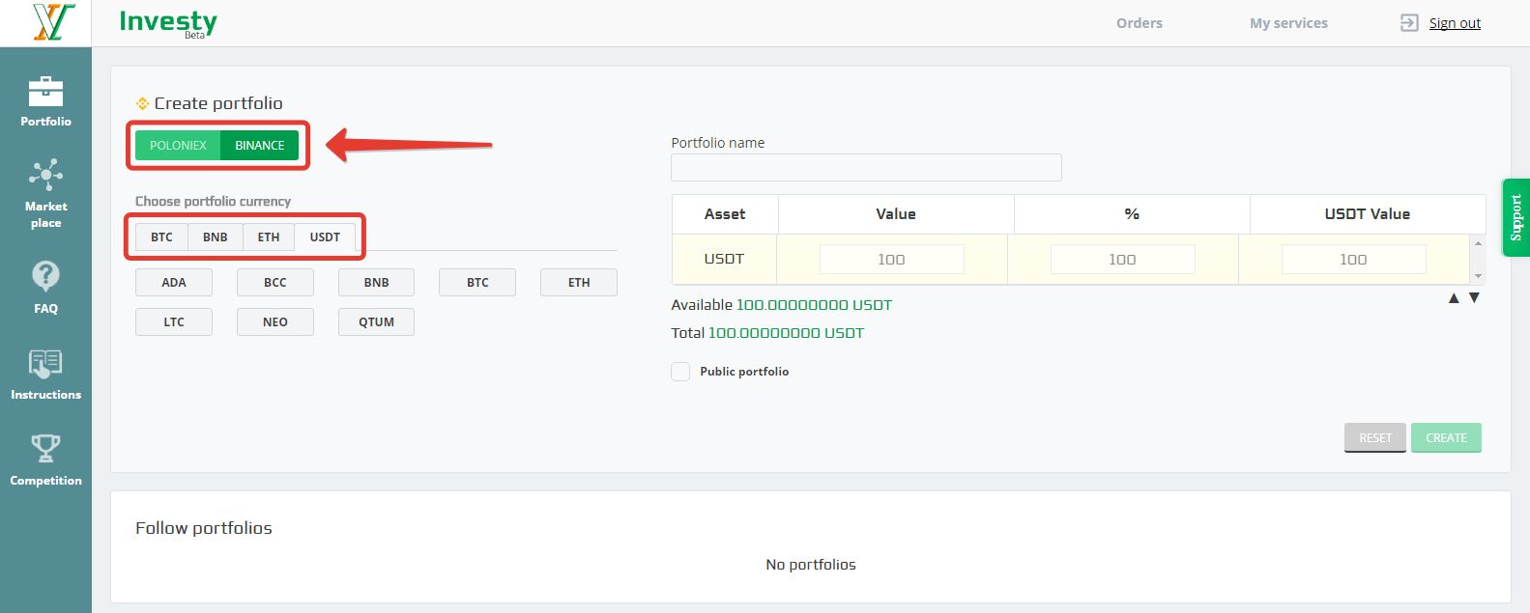Click the Investy brand title
This screenshot has height=613, width=1530.
pyautogui.click(x=168, y=21)
